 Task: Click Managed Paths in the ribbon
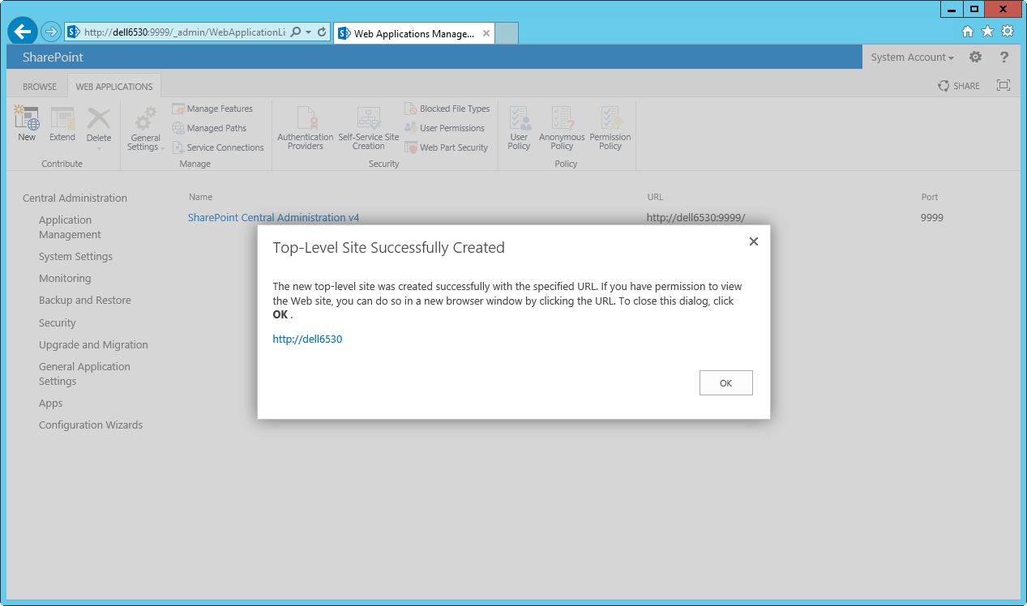pos(209,128)
